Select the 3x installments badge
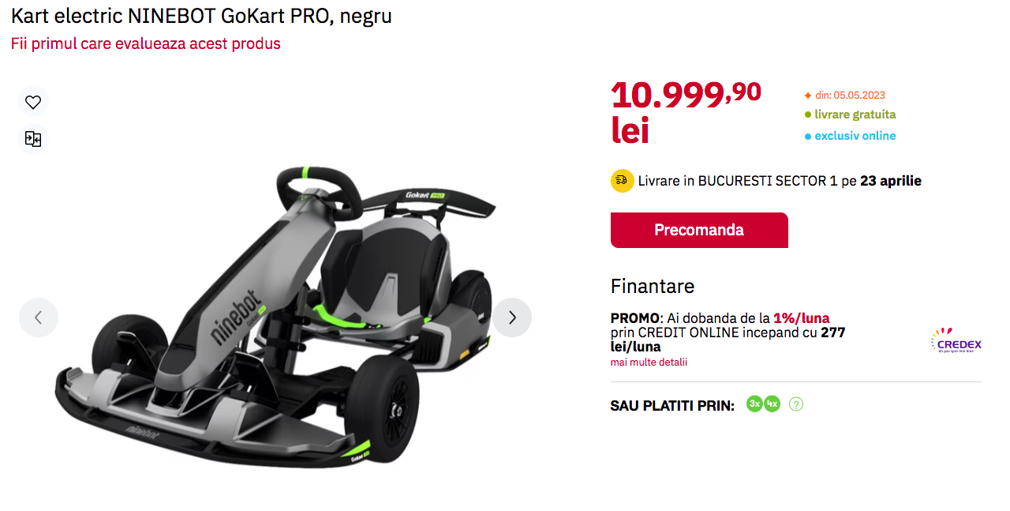This screenshot has height=511, width=1010. click(755, 404)
